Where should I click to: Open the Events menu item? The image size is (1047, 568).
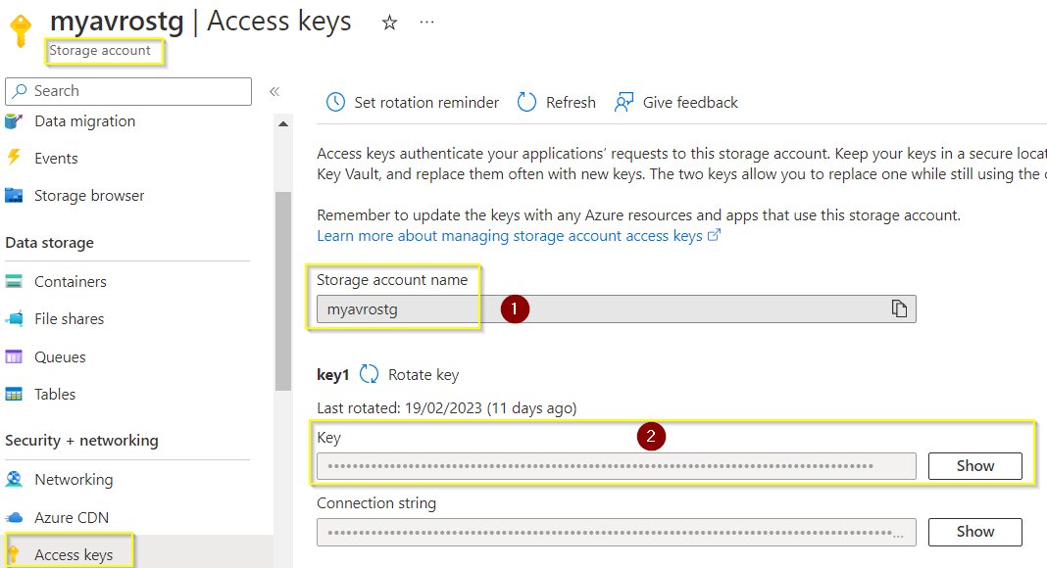pos(56,159)
